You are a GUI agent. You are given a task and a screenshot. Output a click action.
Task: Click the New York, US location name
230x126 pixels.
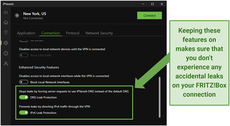(35, 14)
